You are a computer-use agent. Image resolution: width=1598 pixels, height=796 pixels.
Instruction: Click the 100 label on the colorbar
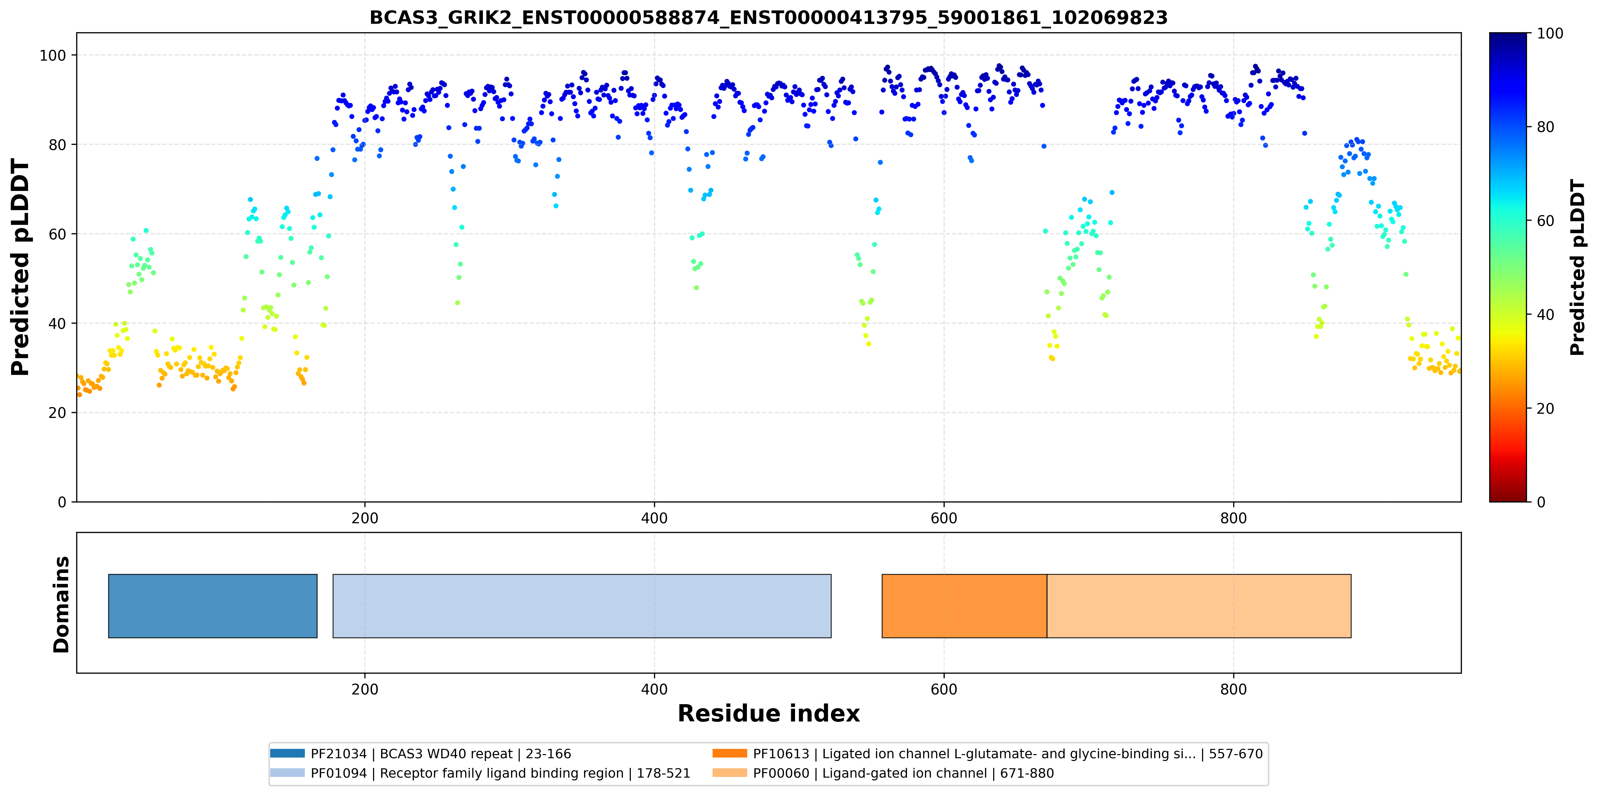coord(1550,34)
